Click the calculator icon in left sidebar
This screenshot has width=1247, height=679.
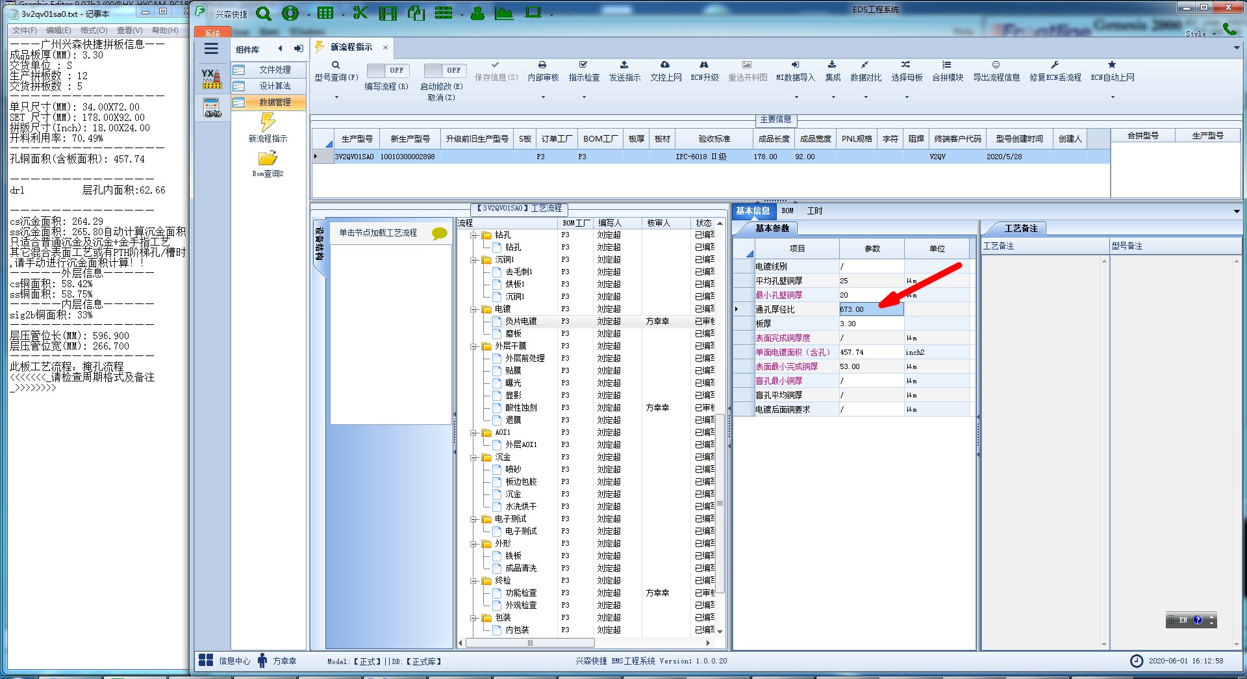point(212,108)
